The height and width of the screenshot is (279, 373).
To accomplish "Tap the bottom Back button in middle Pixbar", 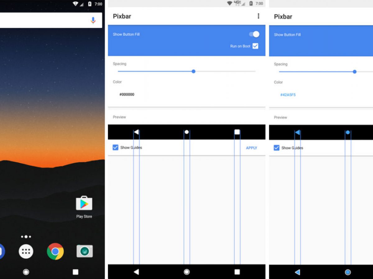I will 136,272.
